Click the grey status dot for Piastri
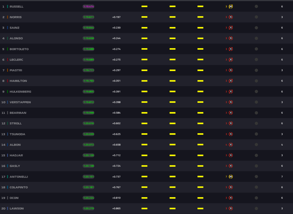This screenshot has height=214, width=293. pos(256,70)
